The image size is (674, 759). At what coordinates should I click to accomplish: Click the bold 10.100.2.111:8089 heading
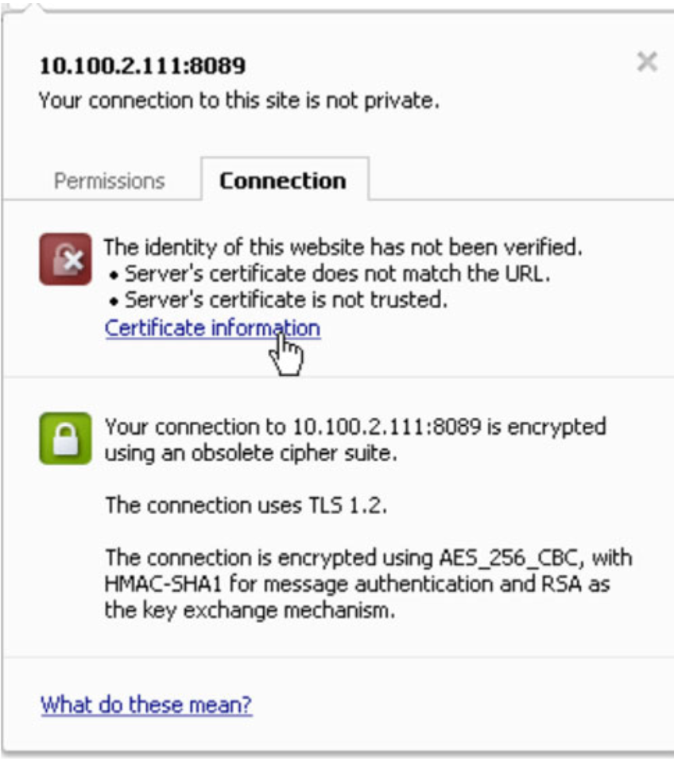tap(142, 65)
